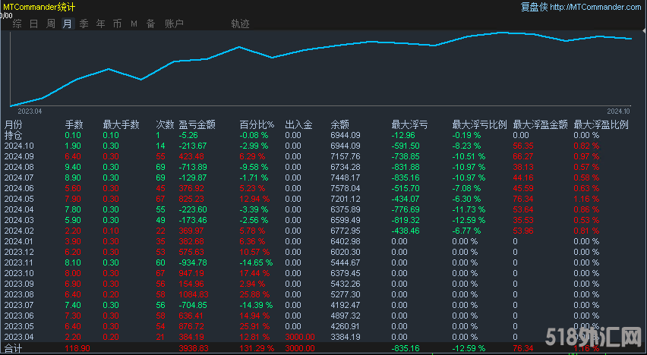647x355 pixels.
Task: Open the 备 tab
Action: tap(150, 24)
